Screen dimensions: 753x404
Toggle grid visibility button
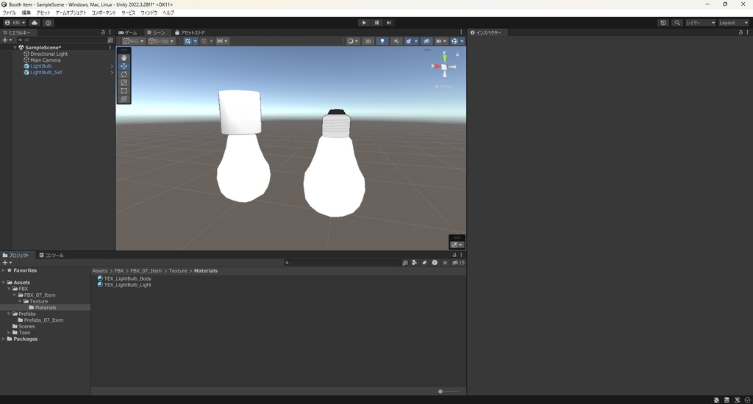(188, 41)
